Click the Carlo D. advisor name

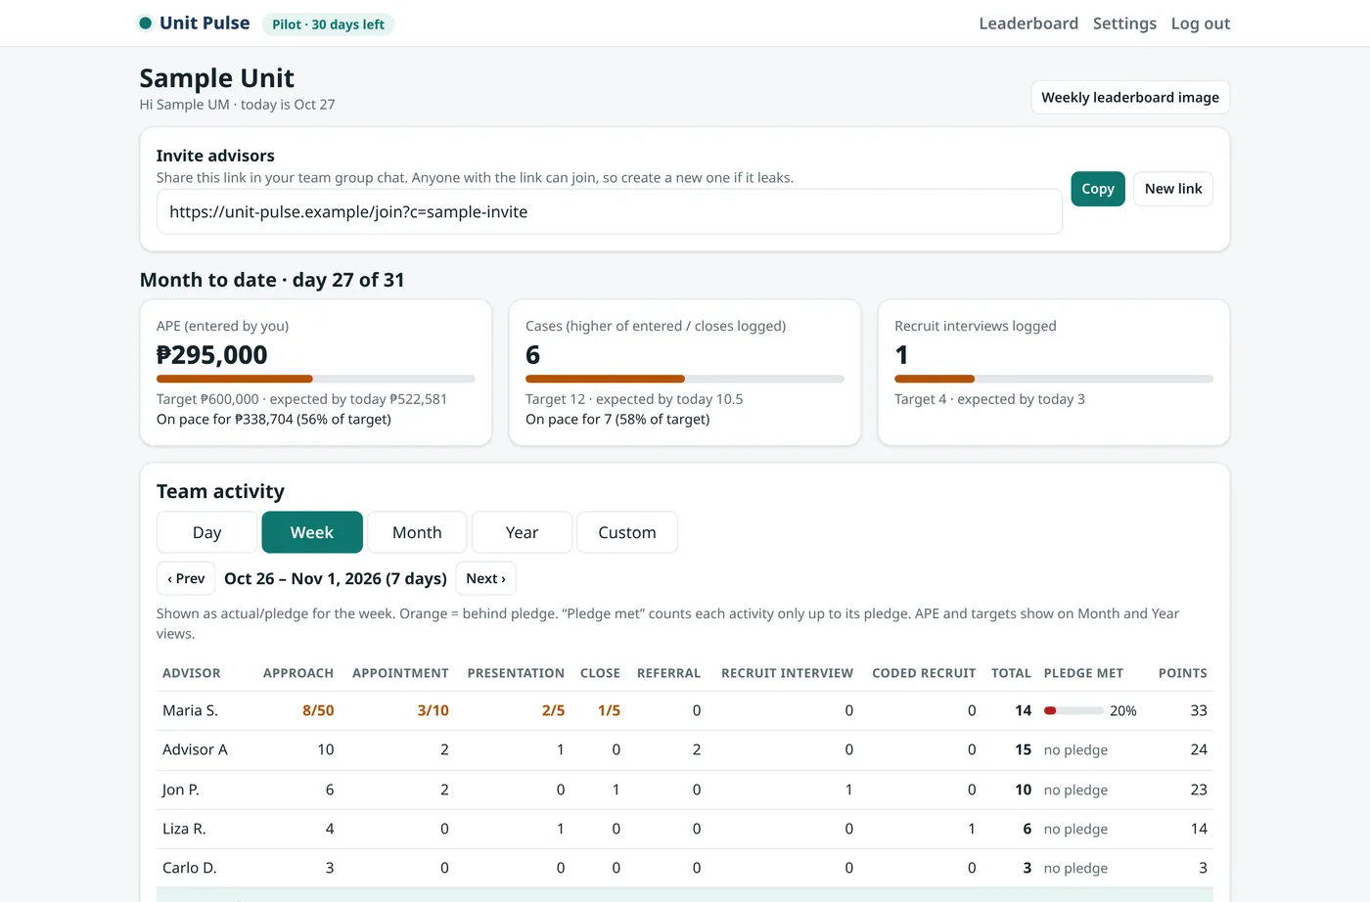pos(190,868)
